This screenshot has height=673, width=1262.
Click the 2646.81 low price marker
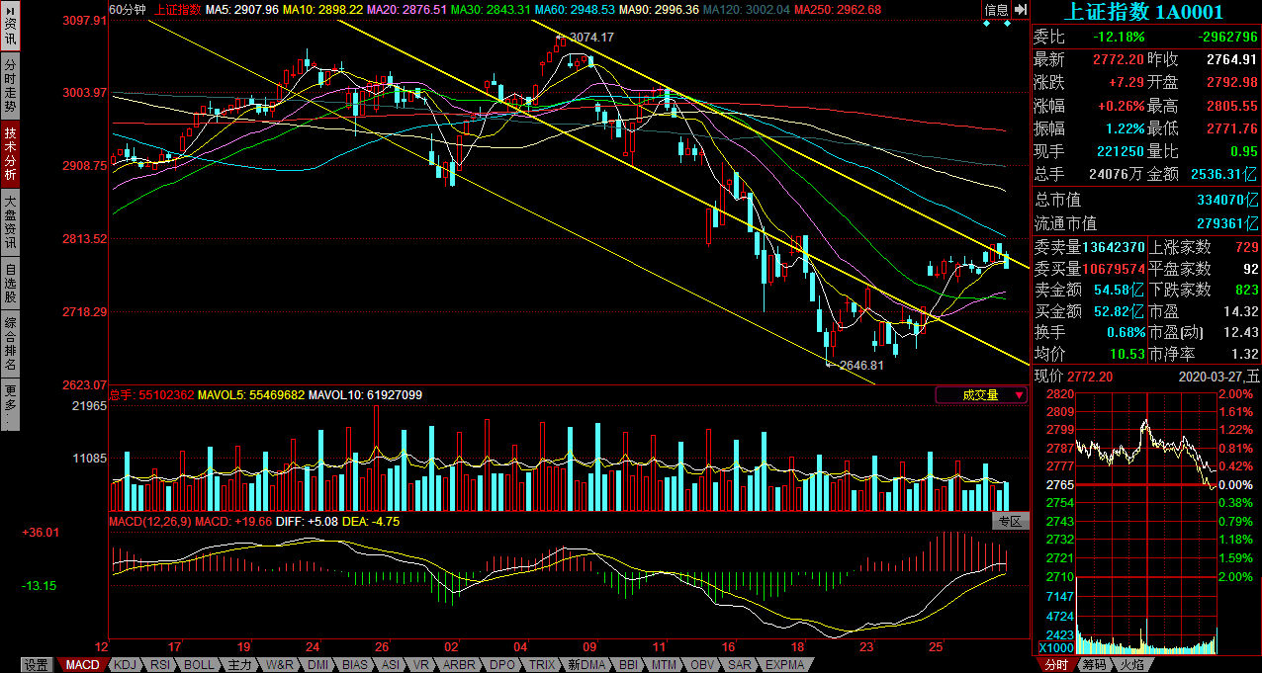tap(860, 365)
